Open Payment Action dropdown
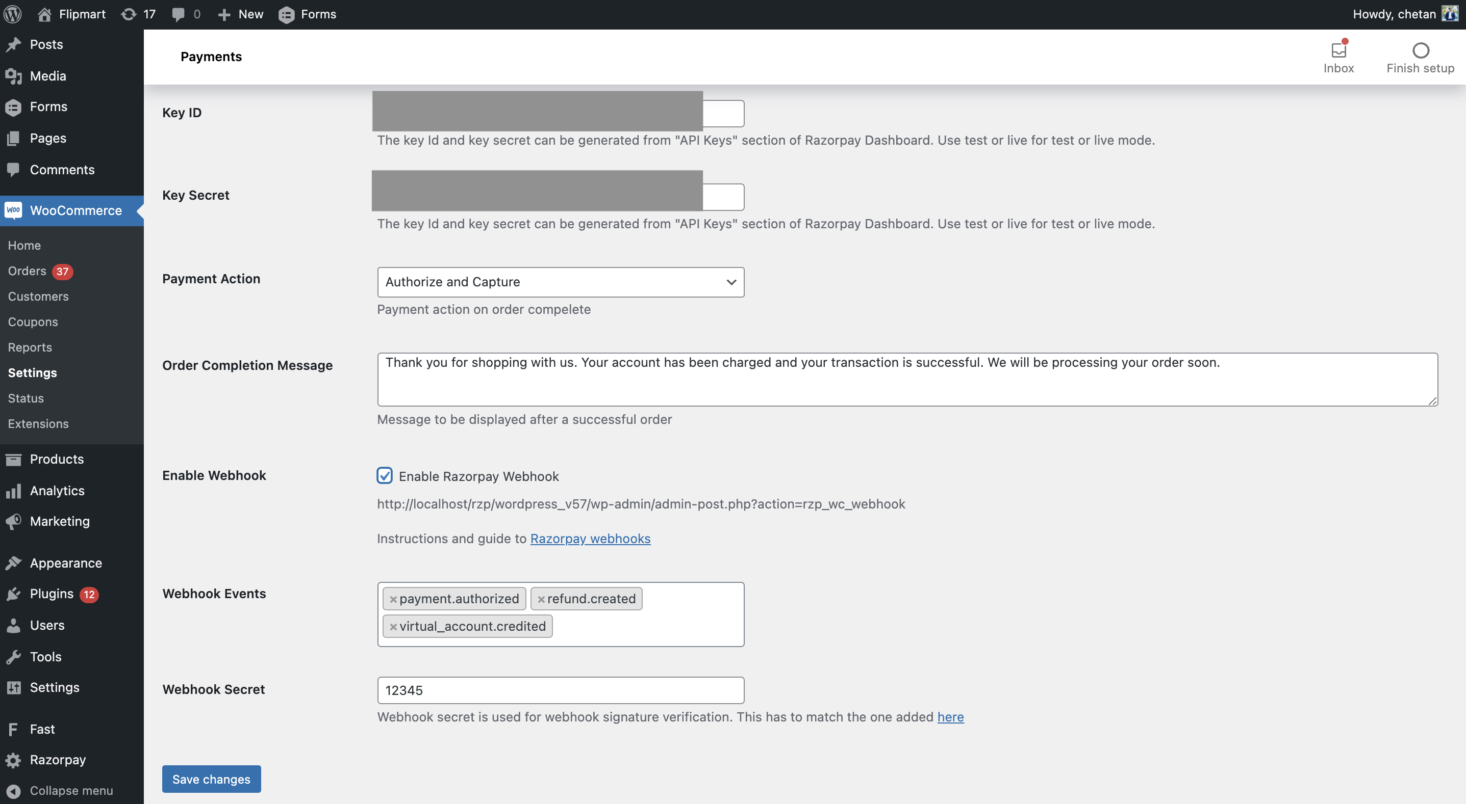This screenshot has height=804, width=1466. click(561, 282)
